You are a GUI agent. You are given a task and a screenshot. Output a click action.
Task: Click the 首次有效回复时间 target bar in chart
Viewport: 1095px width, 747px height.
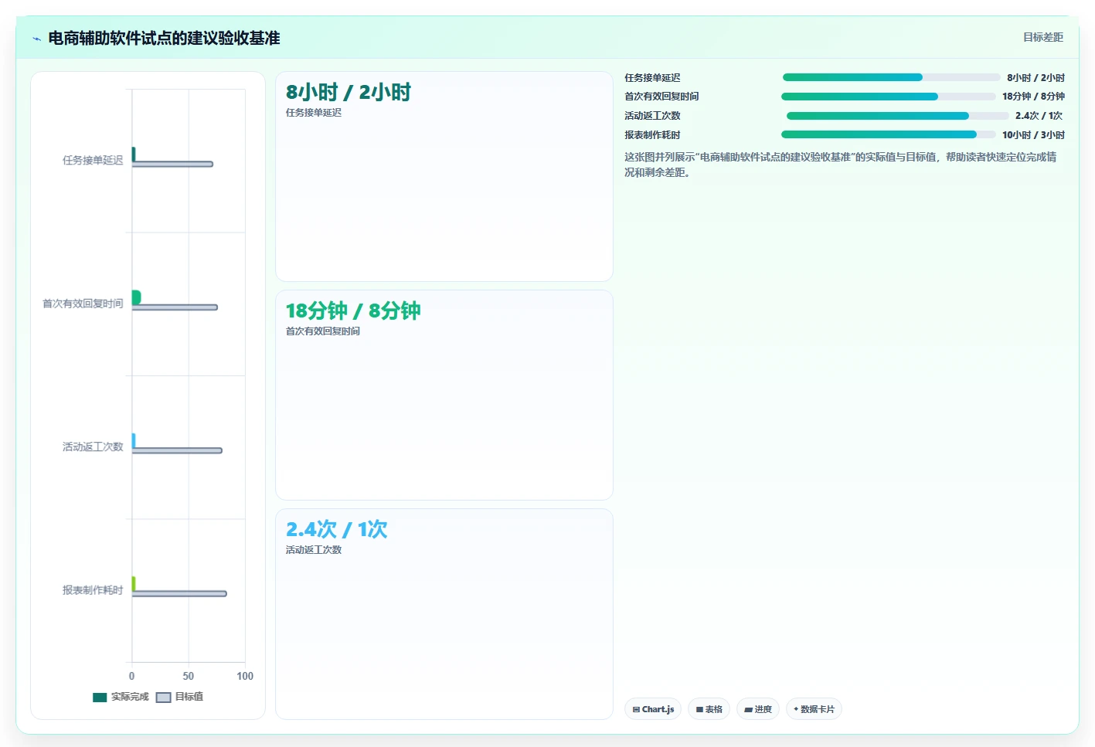coord(175,307)
